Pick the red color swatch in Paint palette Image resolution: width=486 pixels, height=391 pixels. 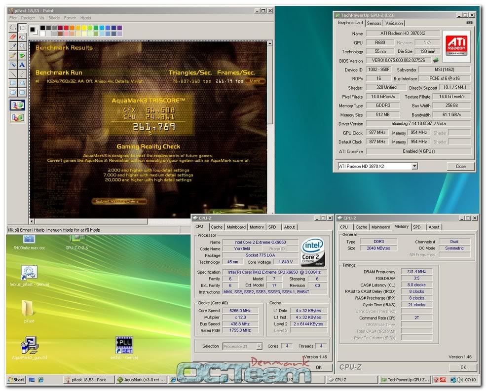click(x=66, y=28)
